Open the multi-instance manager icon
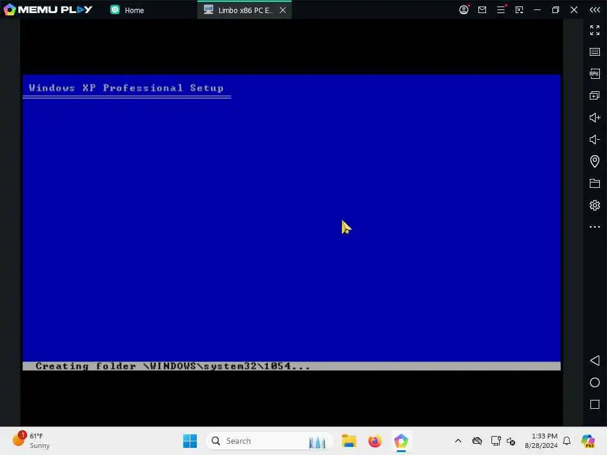Viewport: 607px width, 455px height. (595, 95)
